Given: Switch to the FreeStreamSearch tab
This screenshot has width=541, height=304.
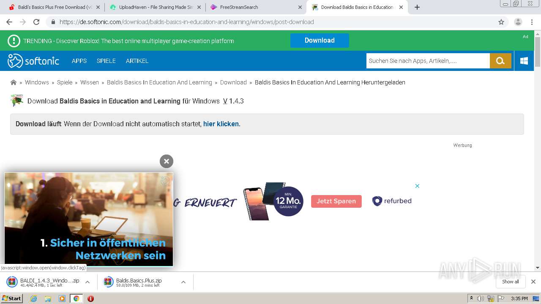Looking at the screenshot, I should pyautogui.click(x=257, y=7).
